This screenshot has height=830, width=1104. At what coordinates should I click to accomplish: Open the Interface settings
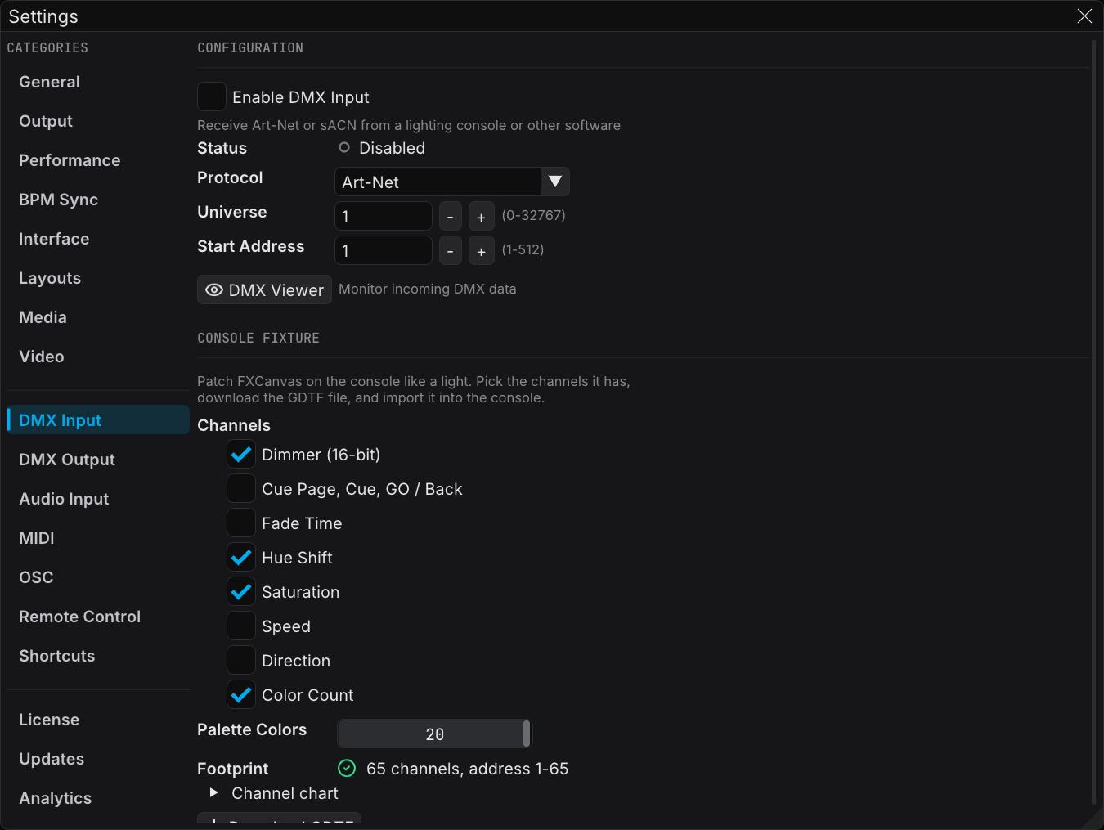[x=98, y=239]
